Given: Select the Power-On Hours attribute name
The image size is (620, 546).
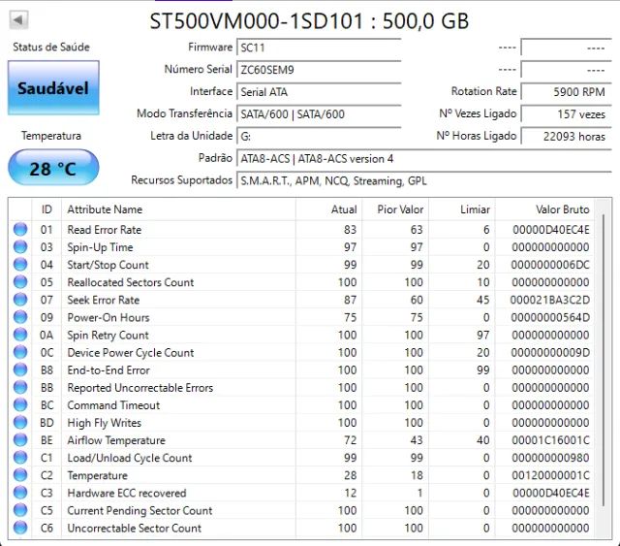Looking at the screenshot, I should (108, 317).
